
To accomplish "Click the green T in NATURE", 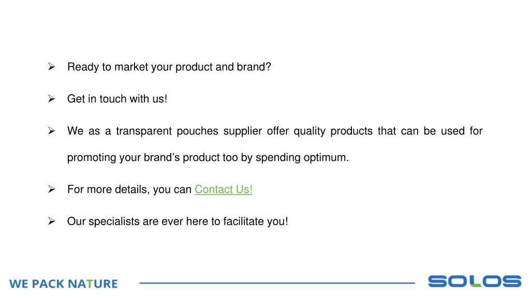I will [x=90, y=284].
